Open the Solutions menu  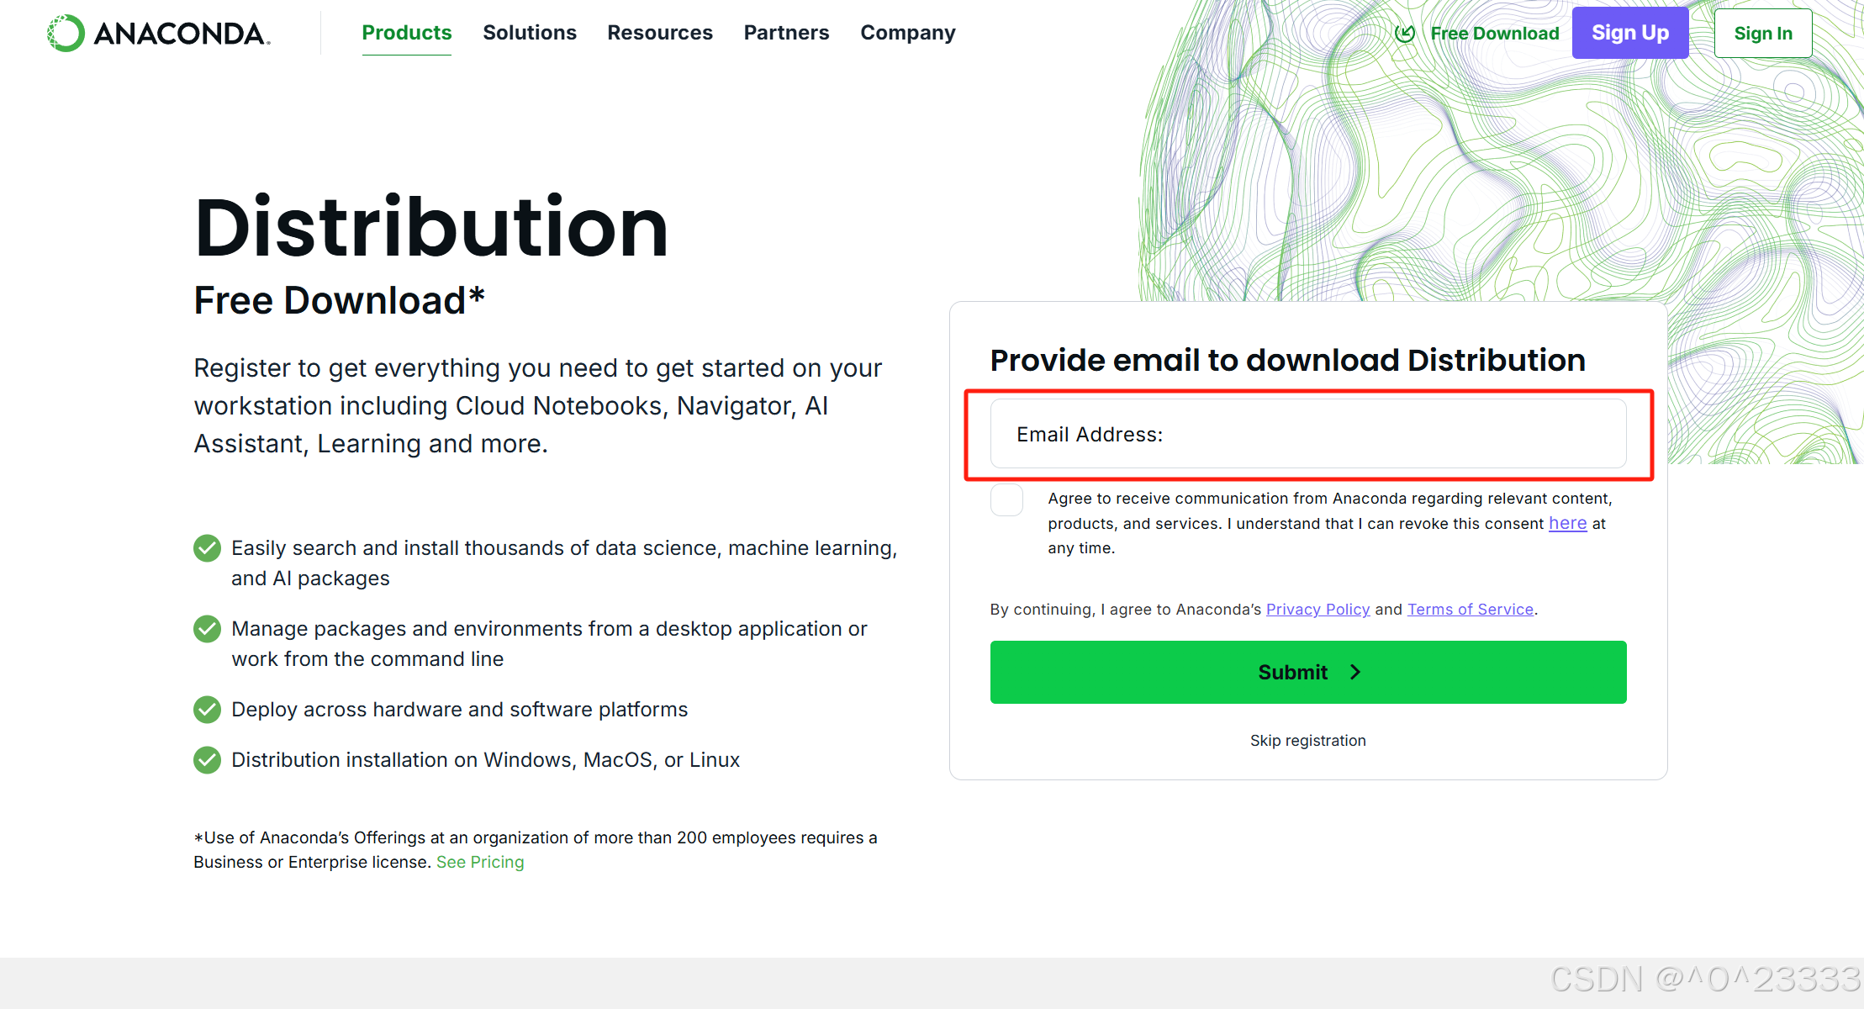(x=530, y=33)
